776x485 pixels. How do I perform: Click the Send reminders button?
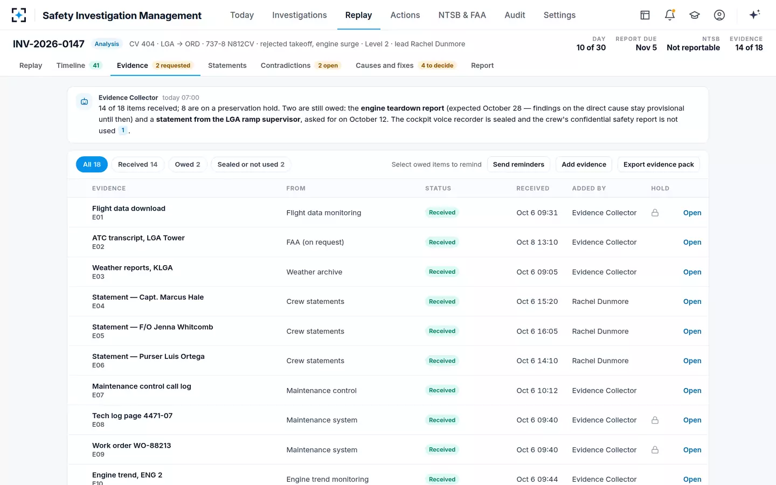[x=518, y=164]
